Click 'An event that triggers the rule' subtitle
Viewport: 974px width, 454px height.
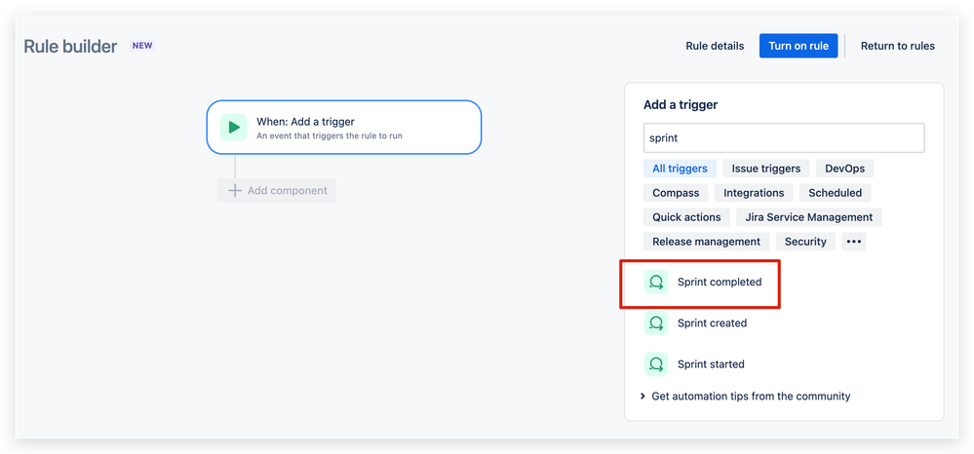pos(330,135)
